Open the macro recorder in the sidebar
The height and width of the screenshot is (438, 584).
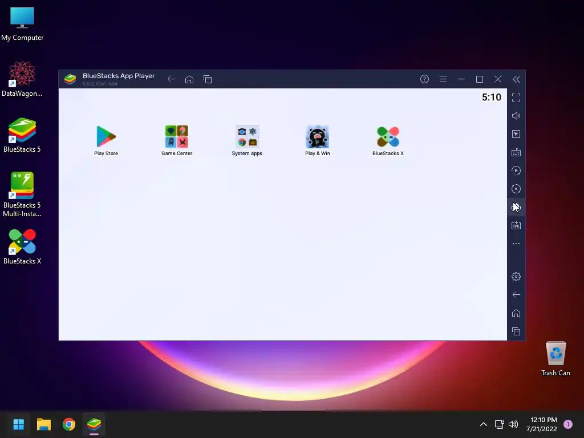pos(516,171)
